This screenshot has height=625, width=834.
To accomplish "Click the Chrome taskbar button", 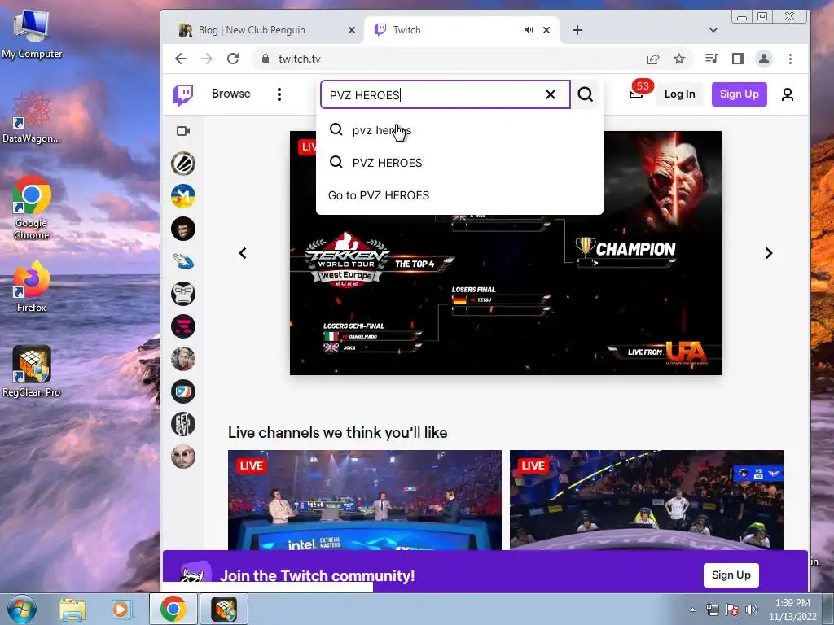I will tap(173, 609).
